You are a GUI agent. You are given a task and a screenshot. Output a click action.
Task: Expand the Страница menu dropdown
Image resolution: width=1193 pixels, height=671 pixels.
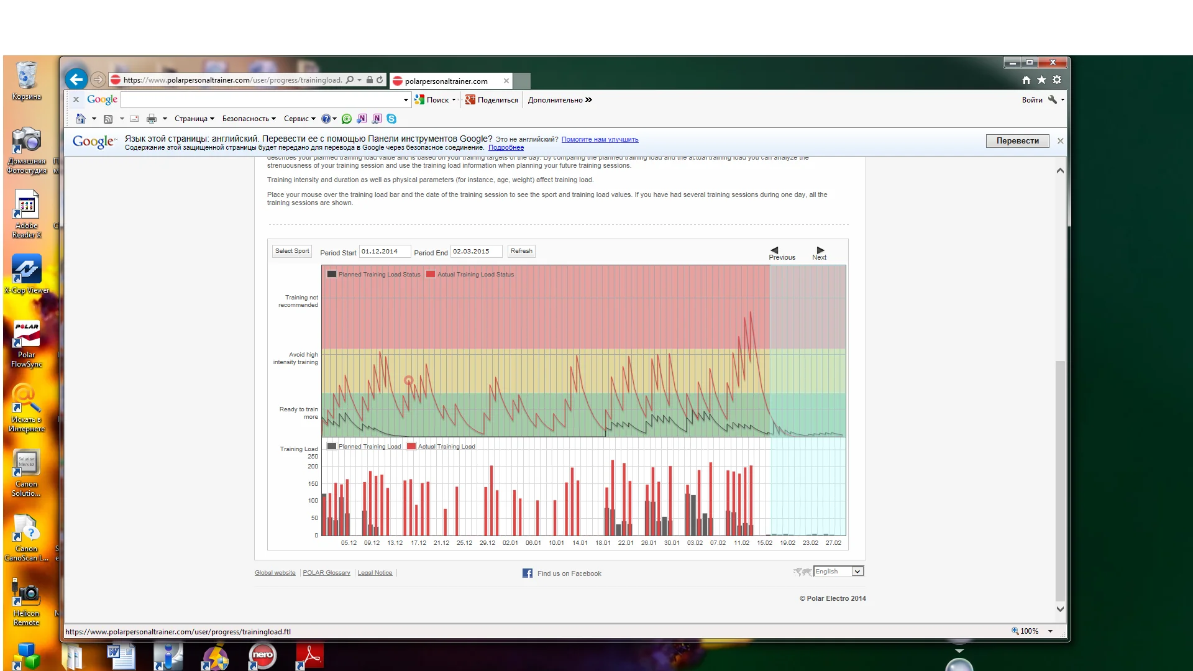point(194,119)
